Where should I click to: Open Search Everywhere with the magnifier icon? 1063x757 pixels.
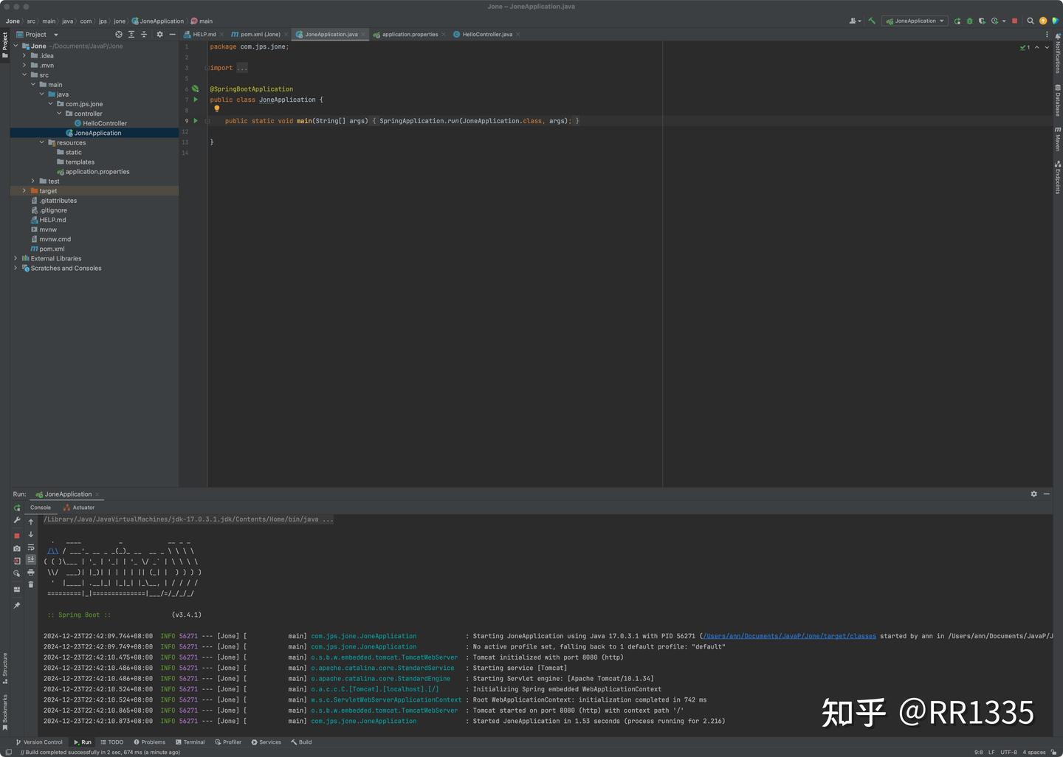click(x=1031, y=21)
